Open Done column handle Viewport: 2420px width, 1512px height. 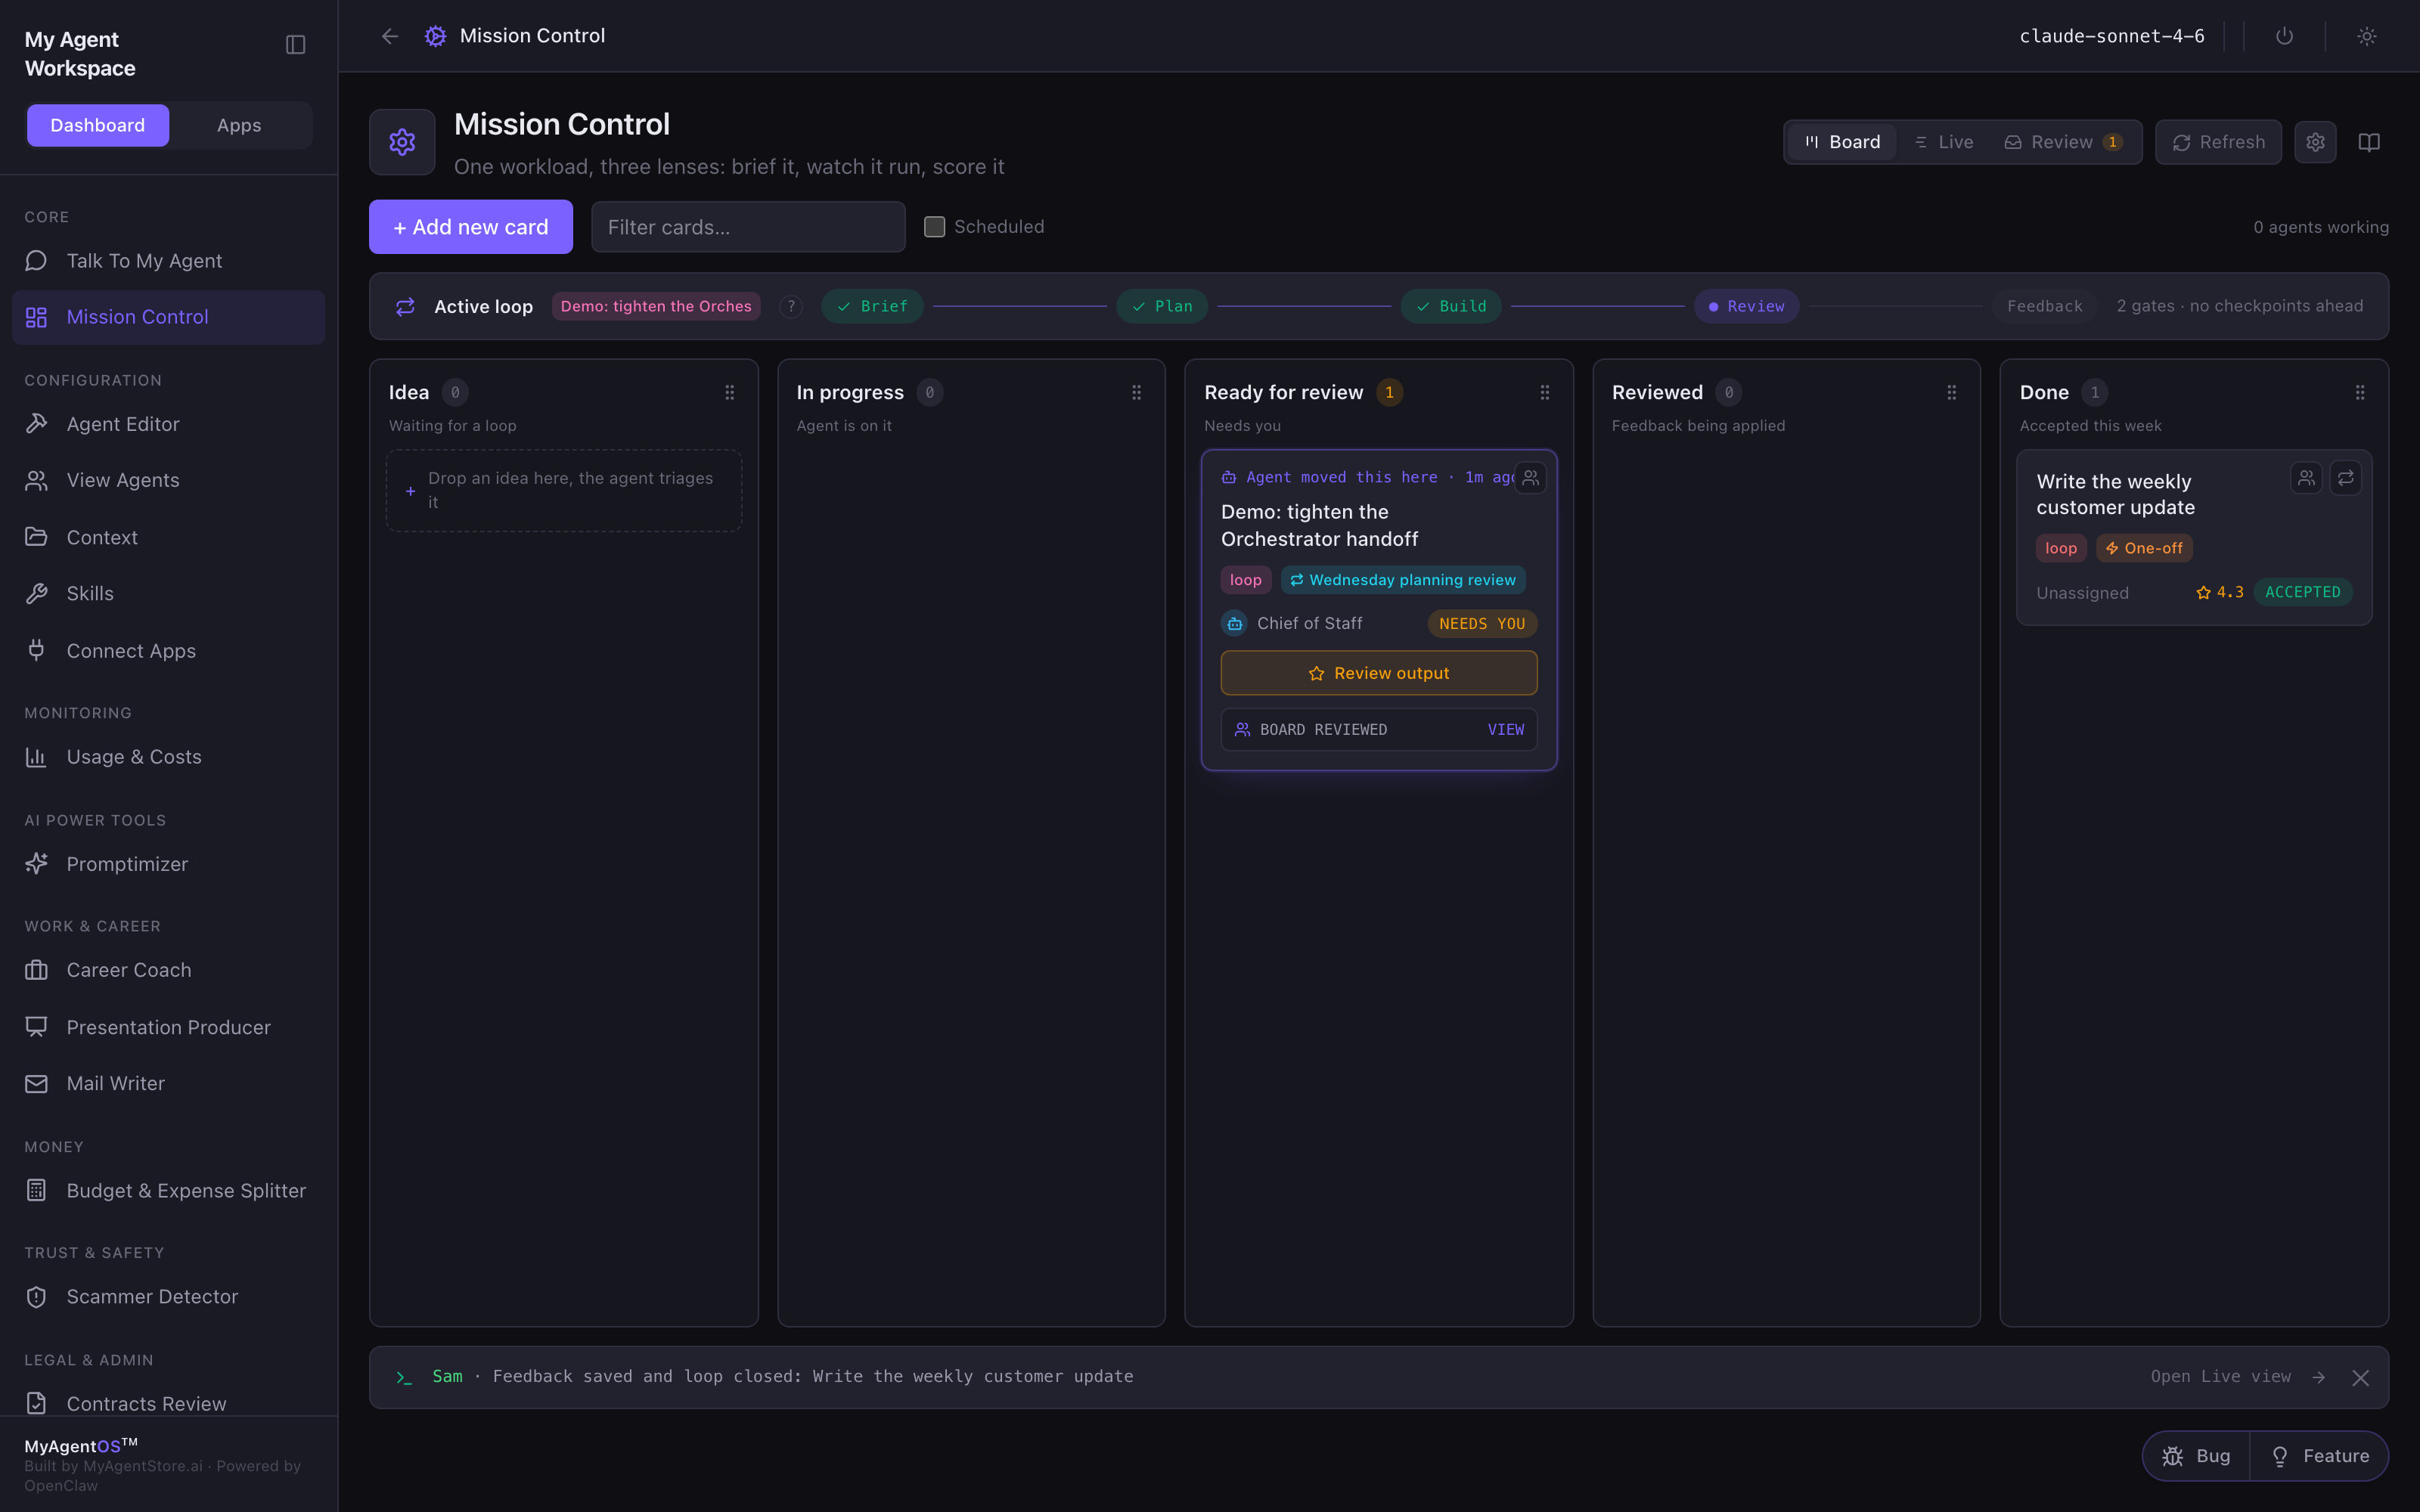point(2359,393)
